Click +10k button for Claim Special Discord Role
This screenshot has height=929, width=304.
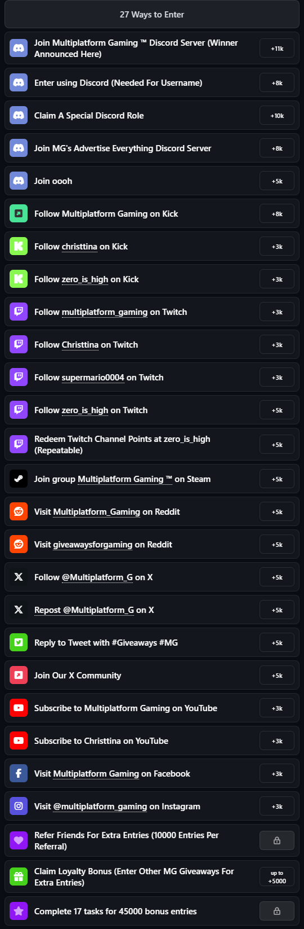pos(277,116)
